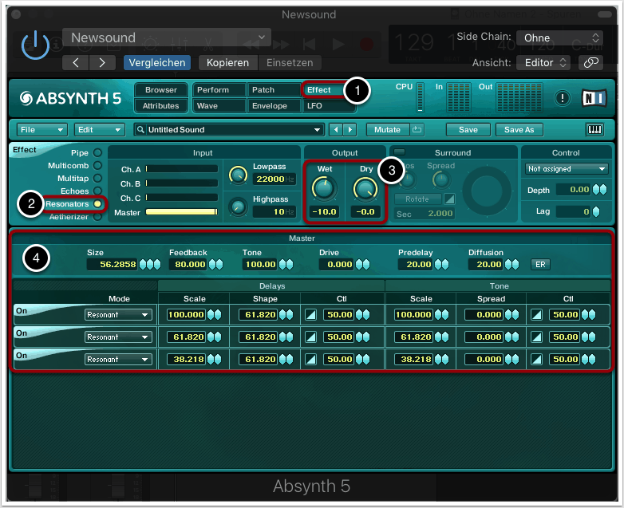Open the first resonator Mode dropdown
This screenshot has height=508, width=624.
pos(118,315)
